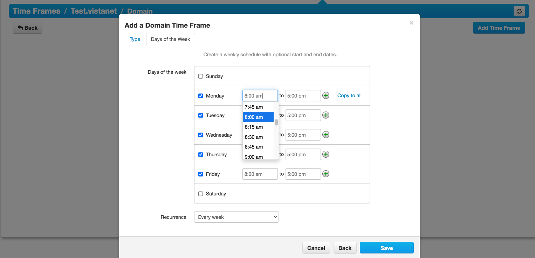The width and height of the screenshot is (535, 258).
Task: Focus the Thursday end time field
Action: pyautogui.click(x=303, y=155)
